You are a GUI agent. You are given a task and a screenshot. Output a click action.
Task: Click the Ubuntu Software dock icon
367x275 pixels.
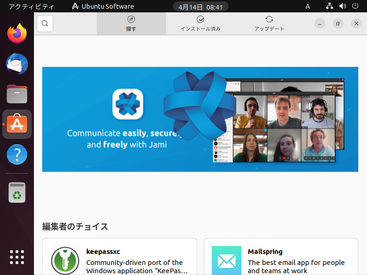(x=17, y=124)
